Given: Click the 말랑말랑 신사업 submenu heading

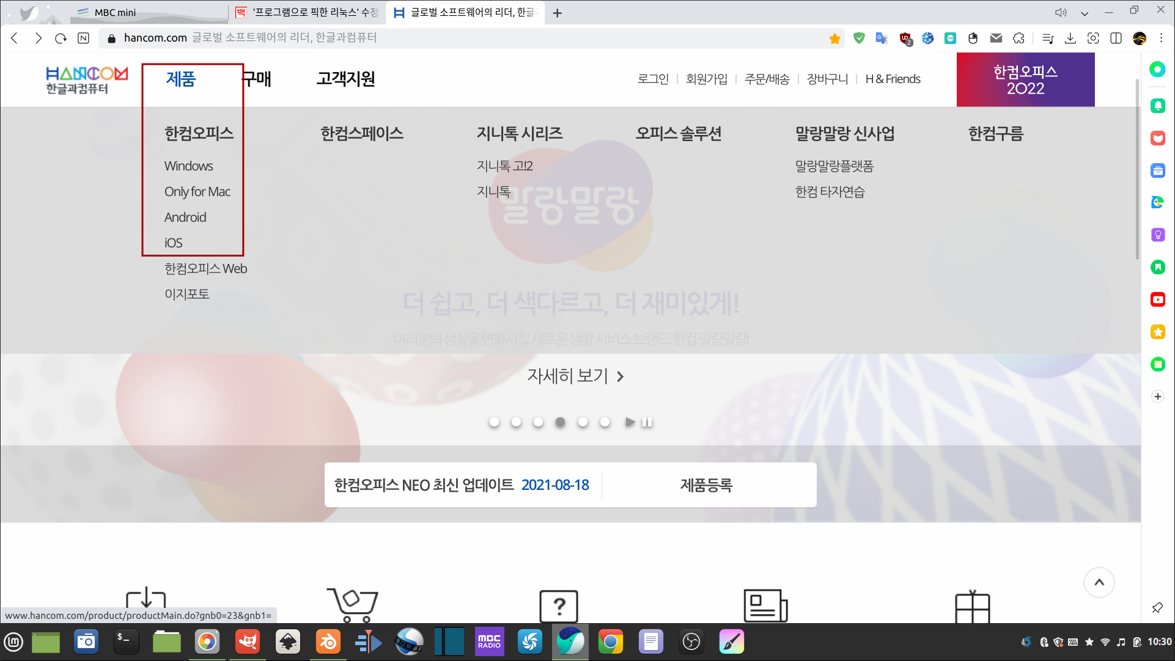Looking at the screenshot, I should click(845, 133).
